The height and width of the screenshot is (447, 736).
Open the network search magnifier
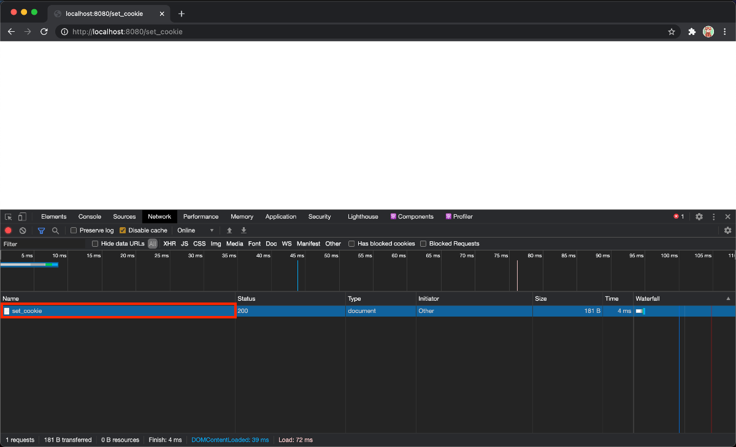[x=55, y=230]
